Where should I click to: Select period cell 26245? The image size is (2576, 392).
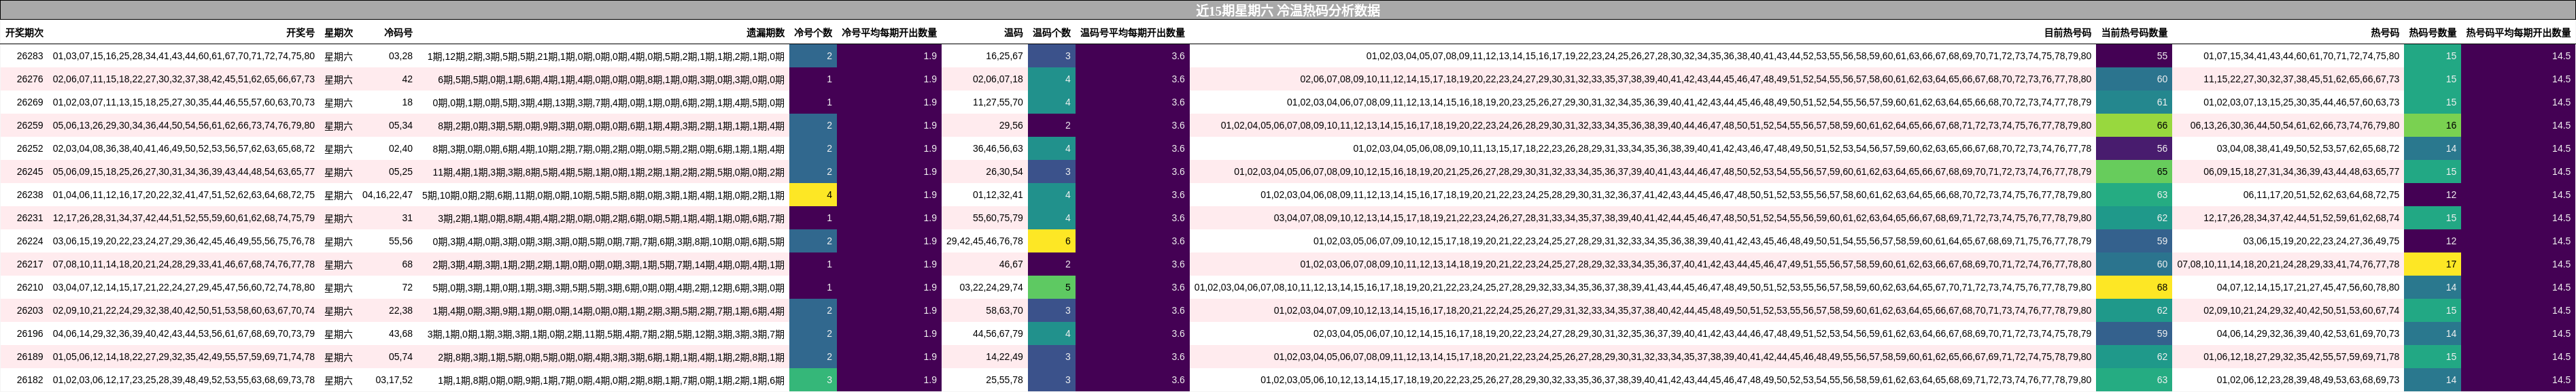coord(30,172)
